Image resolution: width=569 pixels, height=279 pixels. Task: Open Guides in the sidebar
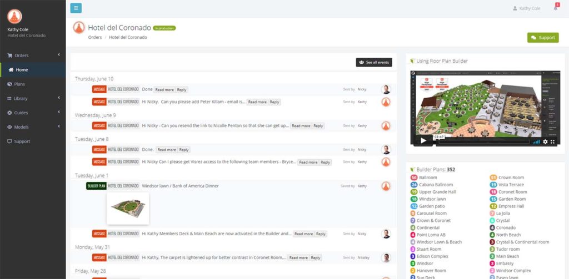[21, 113]
